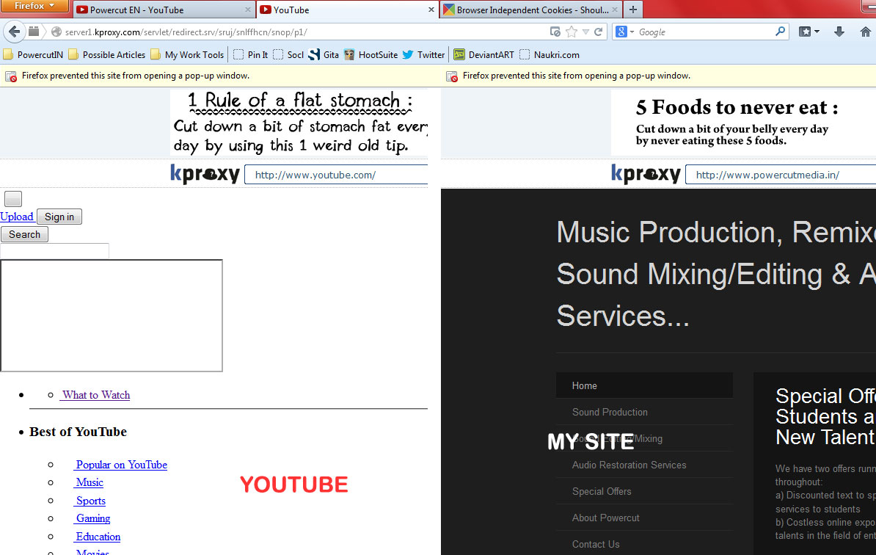Viewport: 876px width, 555px height.
Task: Open the Gita bookmark
Action: click(324, 55)
